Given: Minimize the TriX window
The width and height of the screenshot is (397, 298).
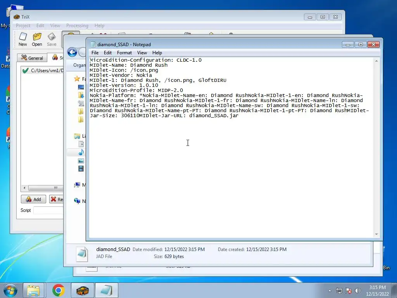Looking at the screenshot, I should [310, 17].
